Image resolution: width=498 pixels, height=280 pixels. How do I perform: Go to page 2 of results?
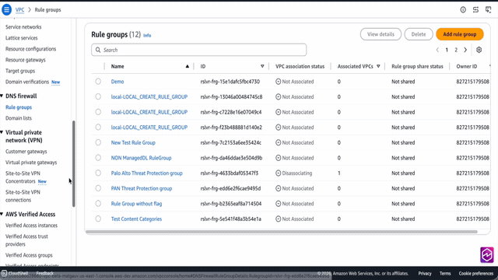coord(456,50)
